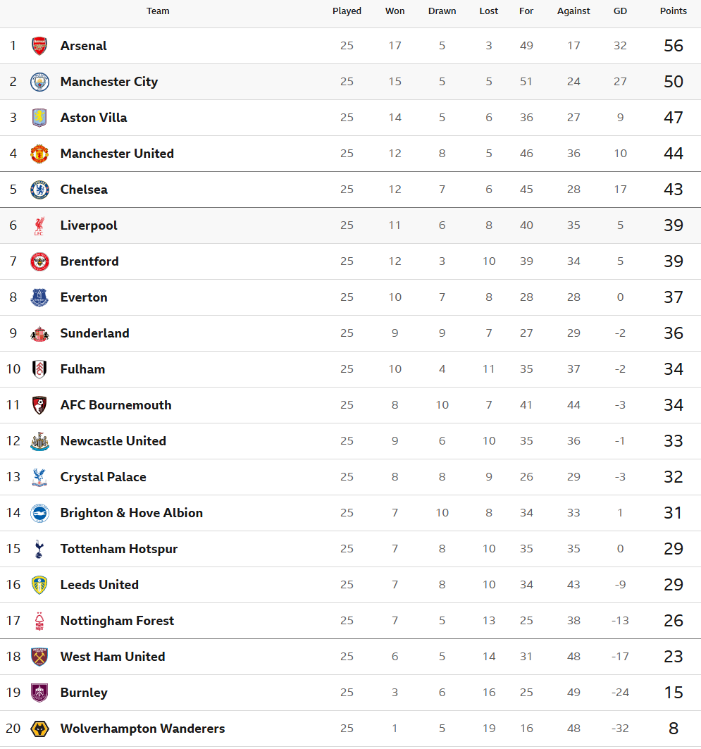Open the Manchester United team link

117,154
